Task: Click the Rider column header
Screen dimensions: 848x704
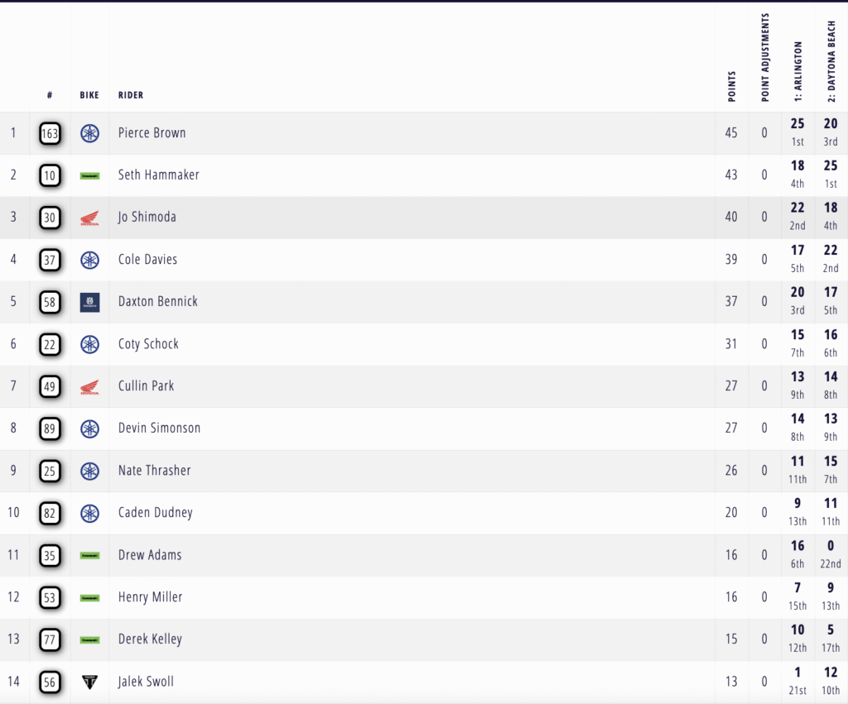Action: [x=131, y=95]
